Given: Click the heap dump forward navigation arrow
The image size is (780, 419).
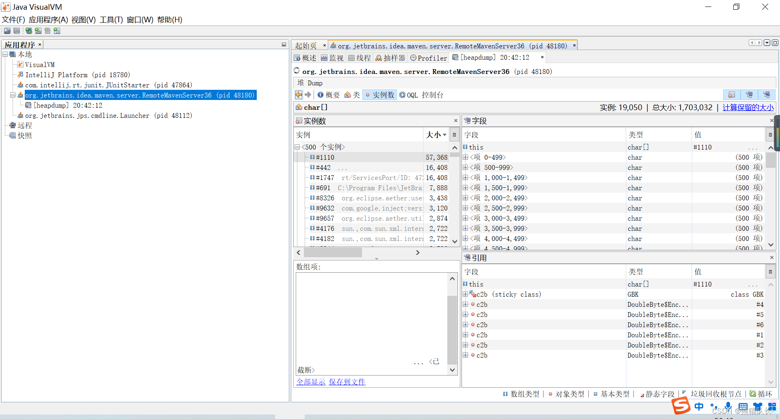Looking at the screenshot, I should click(308, 95).
